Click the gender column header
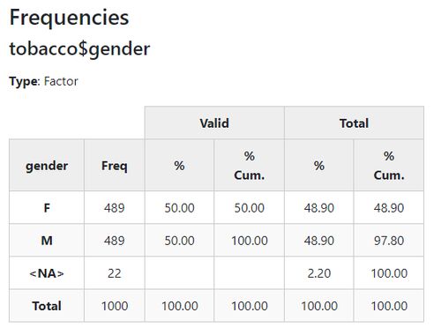The height and width of the screenshot is (335, 441). (x=47, y=165)
